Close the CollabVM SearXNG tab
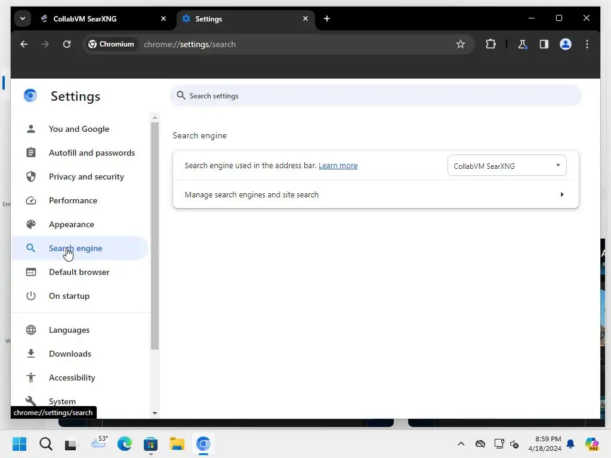Screen dimensions: 611x458 tap(163, 18)
